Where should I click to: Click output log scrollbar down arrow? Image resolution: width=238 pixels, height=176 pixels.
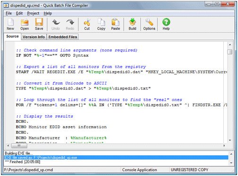click(231, 163)
